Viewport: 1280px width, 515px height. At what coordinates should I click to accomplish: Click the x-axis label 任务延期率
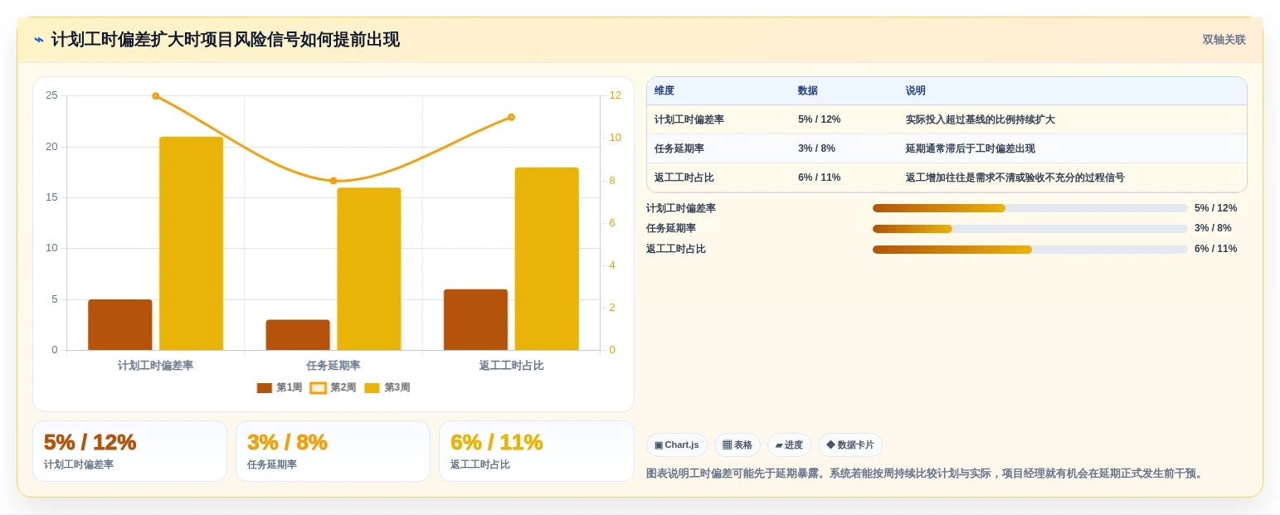tap(333, 365)
